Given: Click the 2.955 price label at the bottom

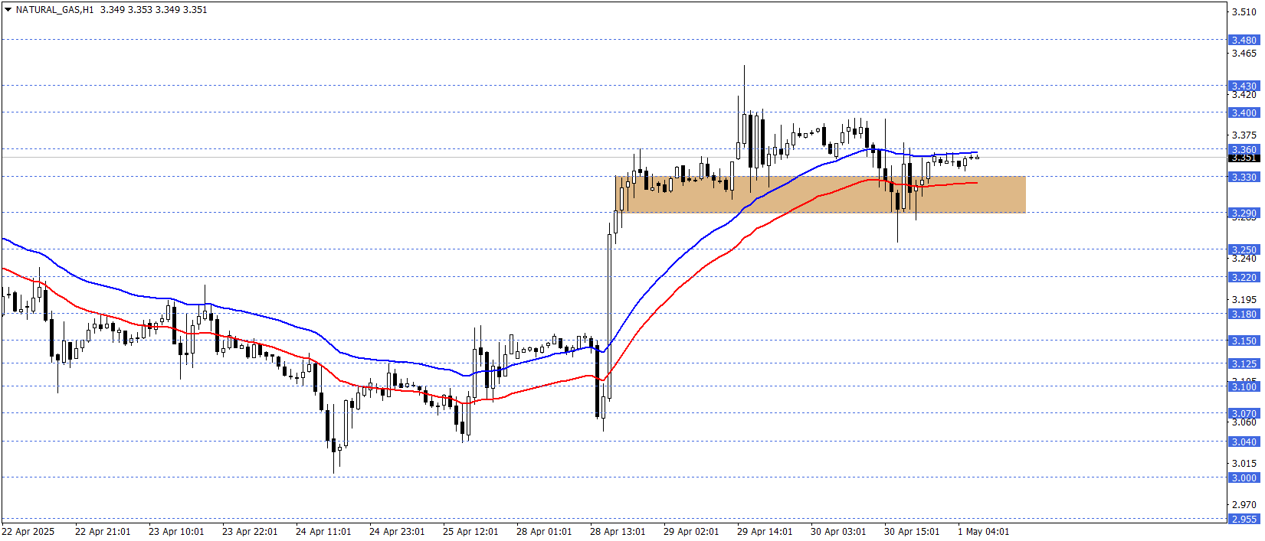Looking at the screenshot, I should tap(1244, 519).
